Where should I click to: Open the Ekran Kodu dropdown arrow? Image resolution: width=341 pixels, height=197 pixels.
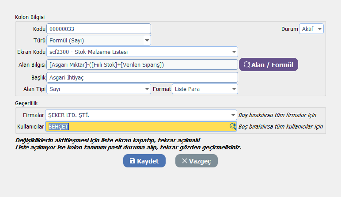tap(234, 52)
